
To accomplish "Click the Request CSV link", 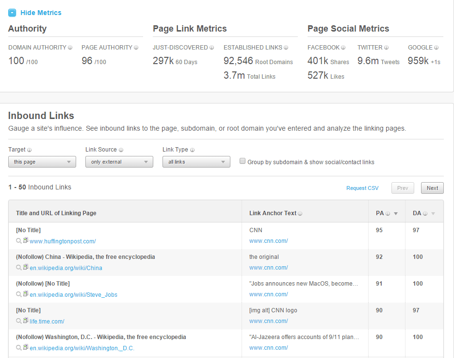I will click(362, 188).
